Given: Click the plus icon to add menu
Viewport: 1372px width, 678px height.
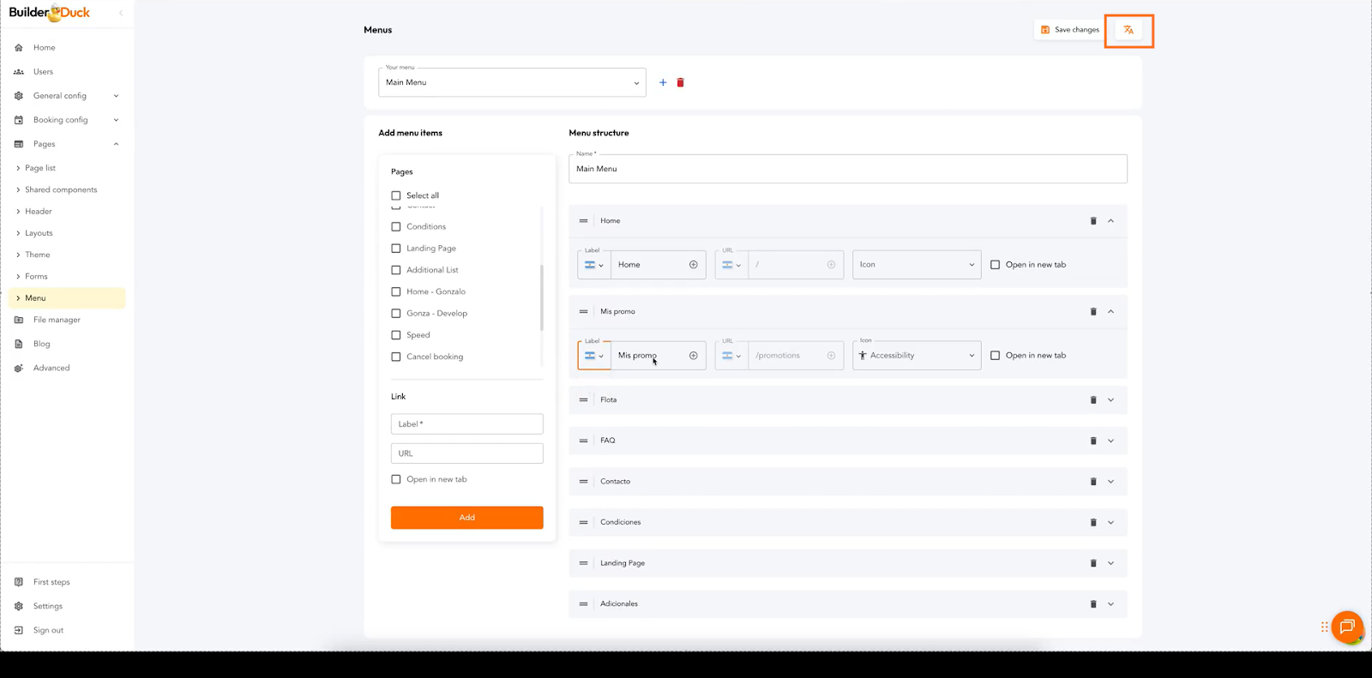Looking at the screenshot, I should pyautogui.click(x=663, y=83).
